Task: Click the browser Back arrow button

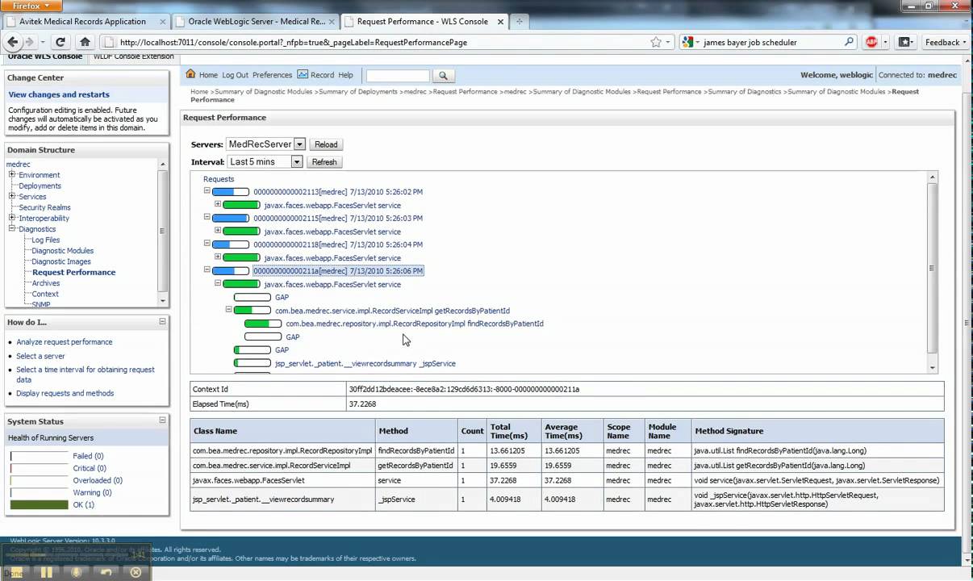Action: click(x=12, y=42)
